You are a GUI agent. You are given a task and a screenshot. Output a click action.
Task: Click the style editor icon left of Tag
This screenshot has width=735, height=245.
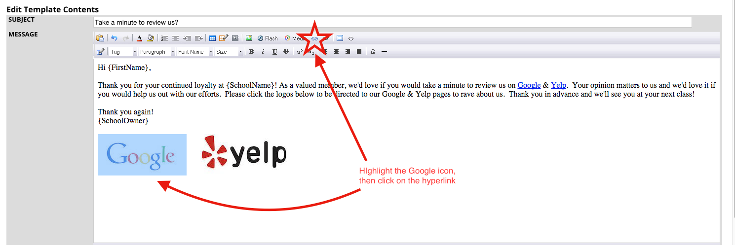[x=100, y=51]
